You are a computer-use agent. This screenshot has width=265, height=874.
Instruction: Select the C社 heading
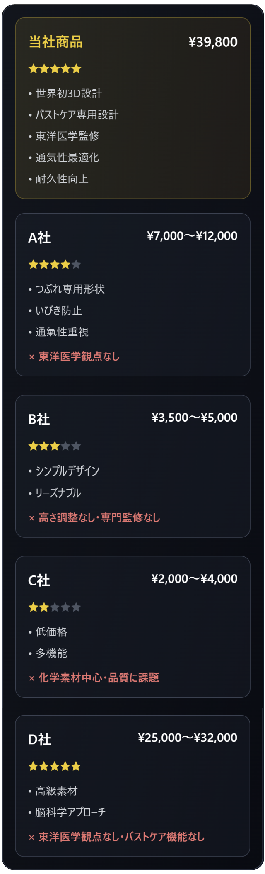(39, 580)
